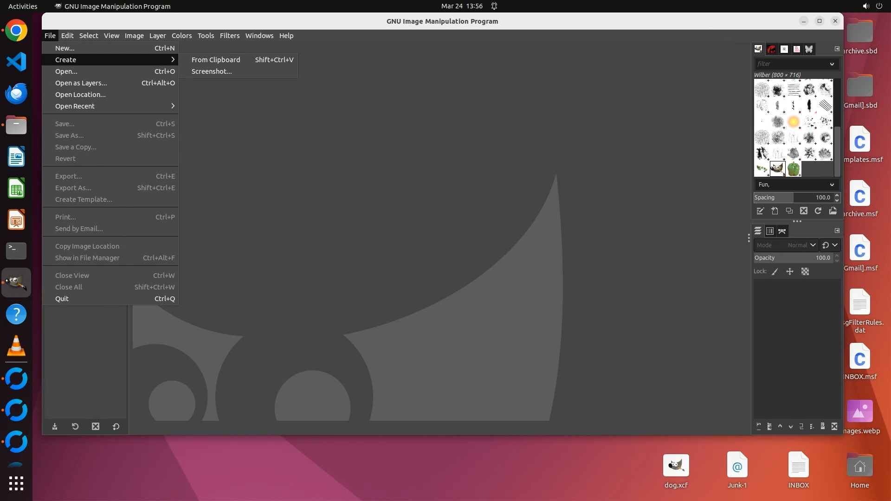Switch to the Channels tab
The height and width of the screenshot is (501, 891).
[x=770, y=231]
